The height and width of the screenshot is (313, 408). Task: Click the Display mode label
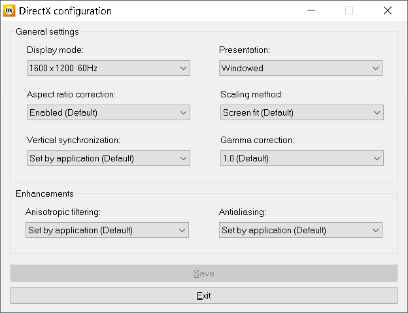point(55,50)
